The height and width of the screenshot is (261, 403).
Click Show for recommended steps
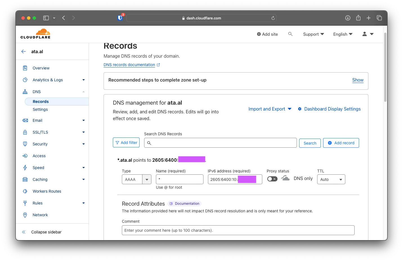pyautogui.click(x=358, y=80)
